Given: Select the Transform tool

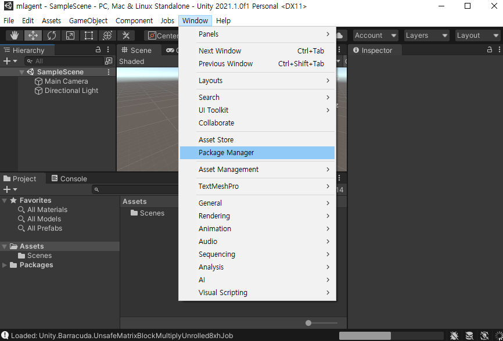Looking at the screenshot, I should [x=107, y=35].
